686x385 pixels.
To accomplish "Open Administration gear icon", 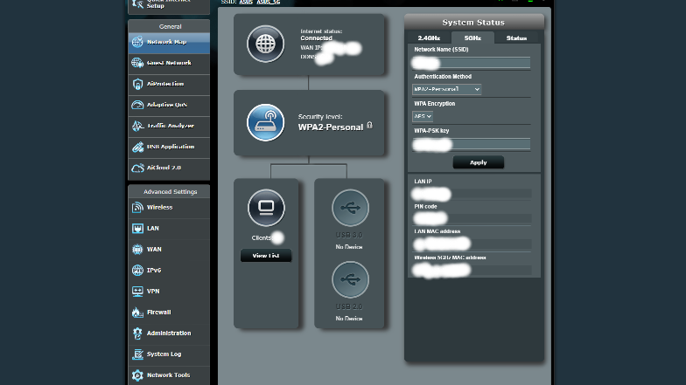I will tap(137, 333).
